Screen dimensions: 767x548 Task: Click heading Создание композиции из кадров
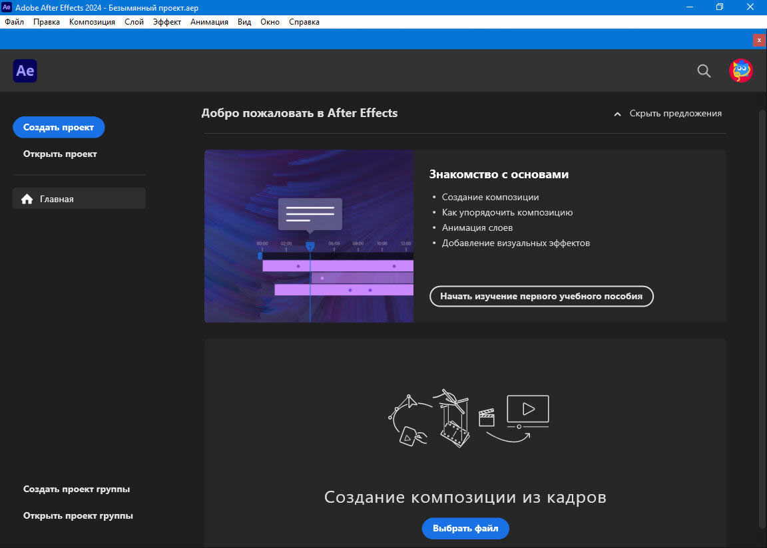click(465, 497)
